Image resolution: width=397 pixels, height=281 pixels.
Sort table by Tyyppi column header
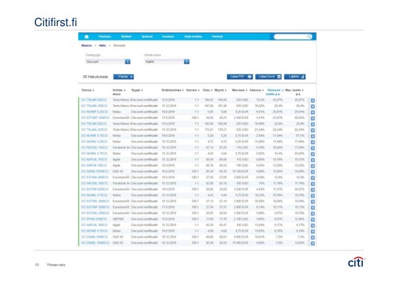tap(137, 90)
